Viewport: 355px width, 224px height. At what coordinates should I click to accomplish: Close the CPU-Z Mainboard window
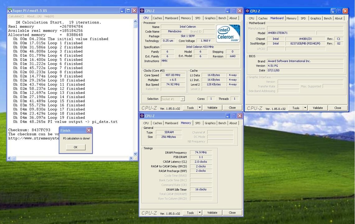click(345, 11)
